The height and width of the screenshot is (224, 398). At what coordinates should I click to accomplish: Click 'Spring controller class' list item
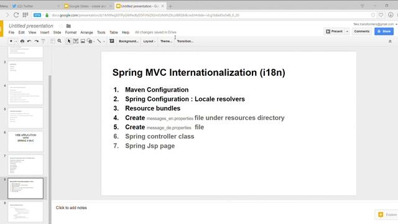point(159,136)
